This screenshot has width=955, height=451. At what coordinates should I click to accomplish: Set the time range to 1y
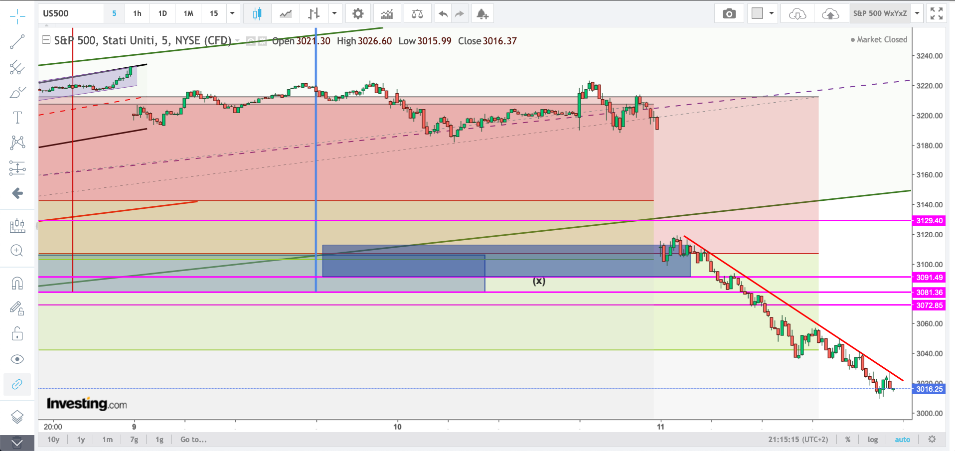coord(81,440)
